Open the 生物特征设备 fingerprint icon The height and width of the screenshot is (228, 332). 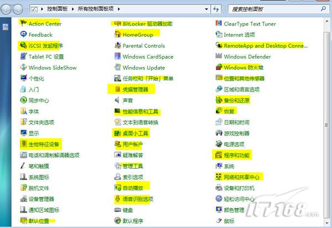click(23, 144)
